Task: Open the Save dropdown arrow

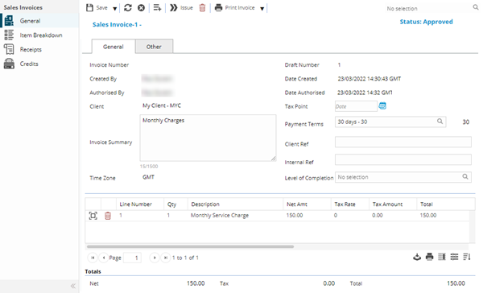Action: pyautogui.click(x=114, y=9)
